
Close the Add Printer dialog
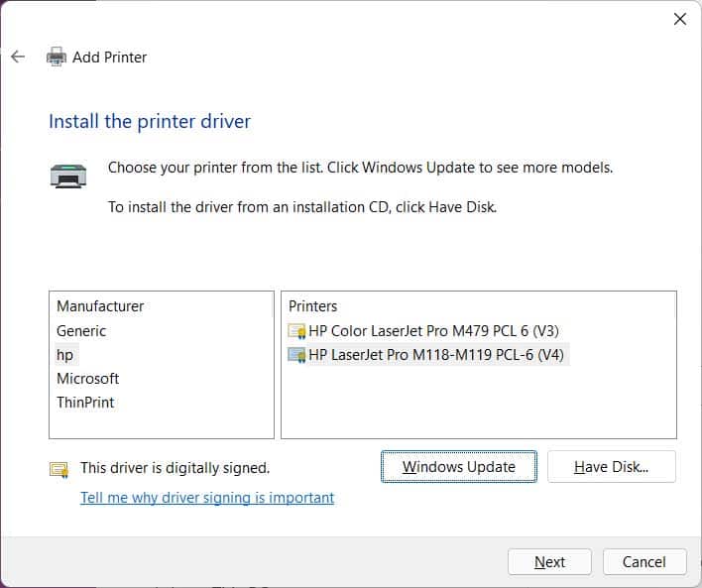coord(679,19)
